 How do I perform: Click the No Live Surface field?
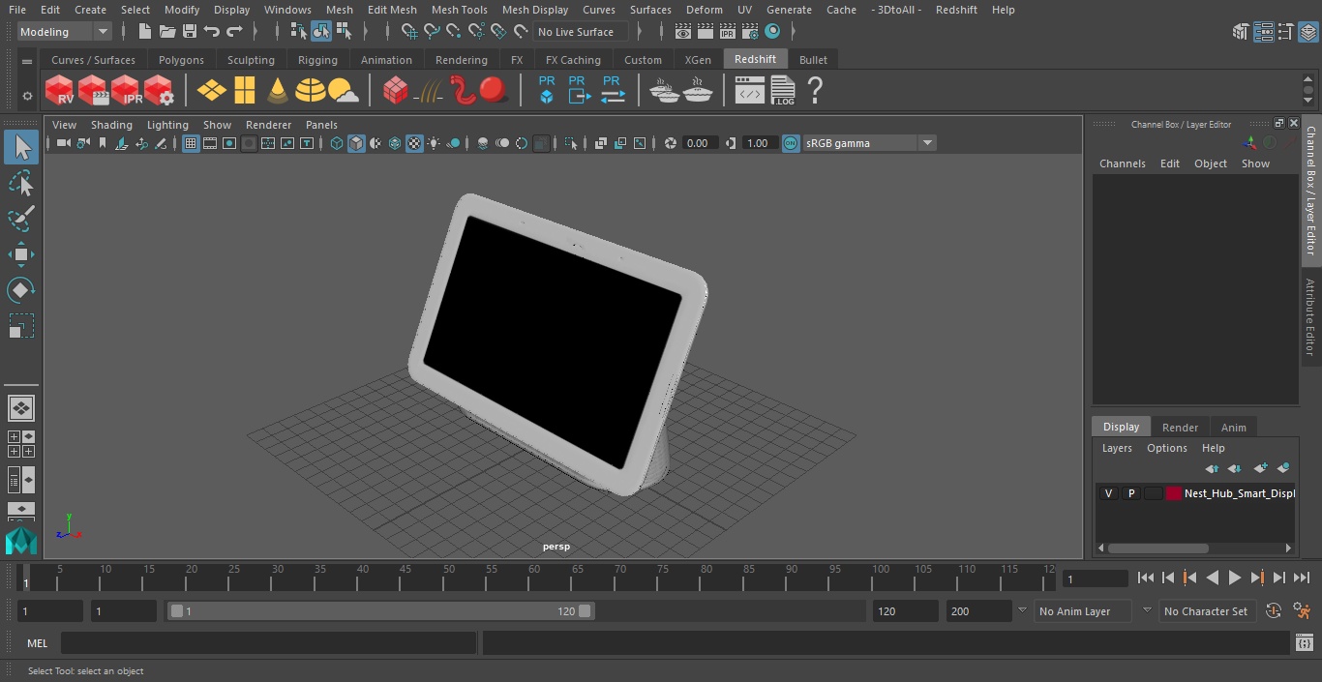coord(581,32)
